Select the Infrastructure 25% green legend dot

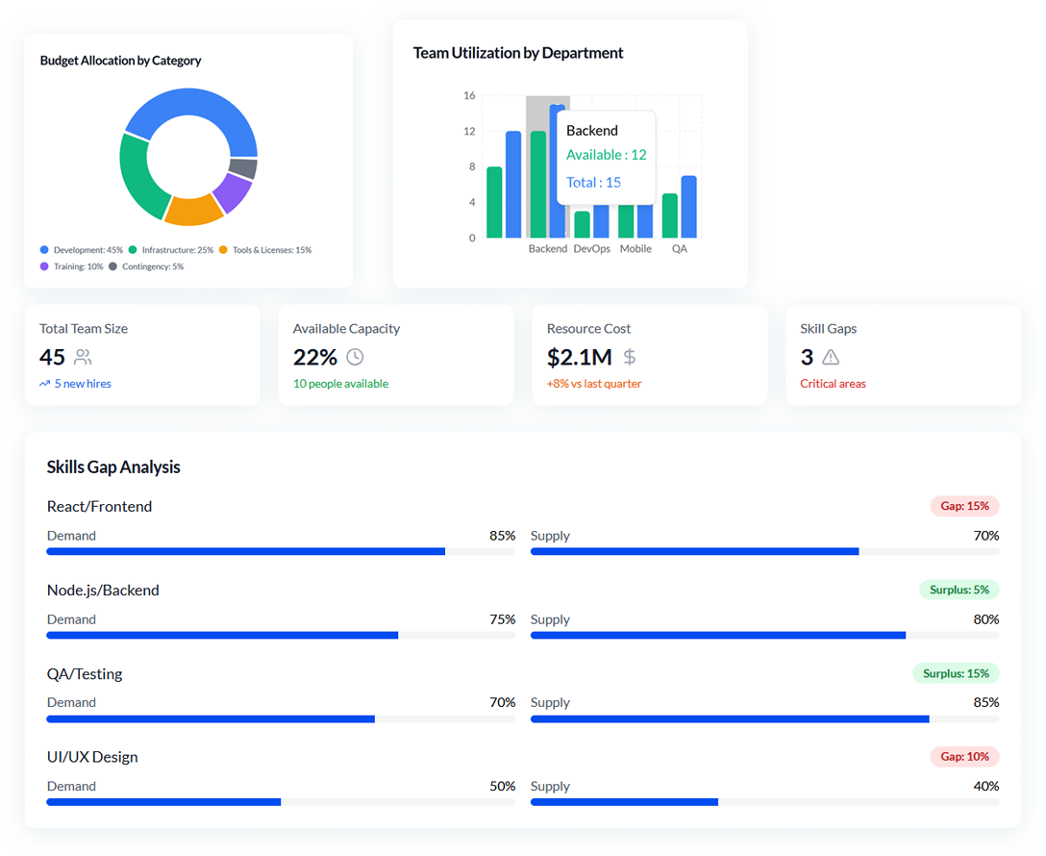[133, 250]
